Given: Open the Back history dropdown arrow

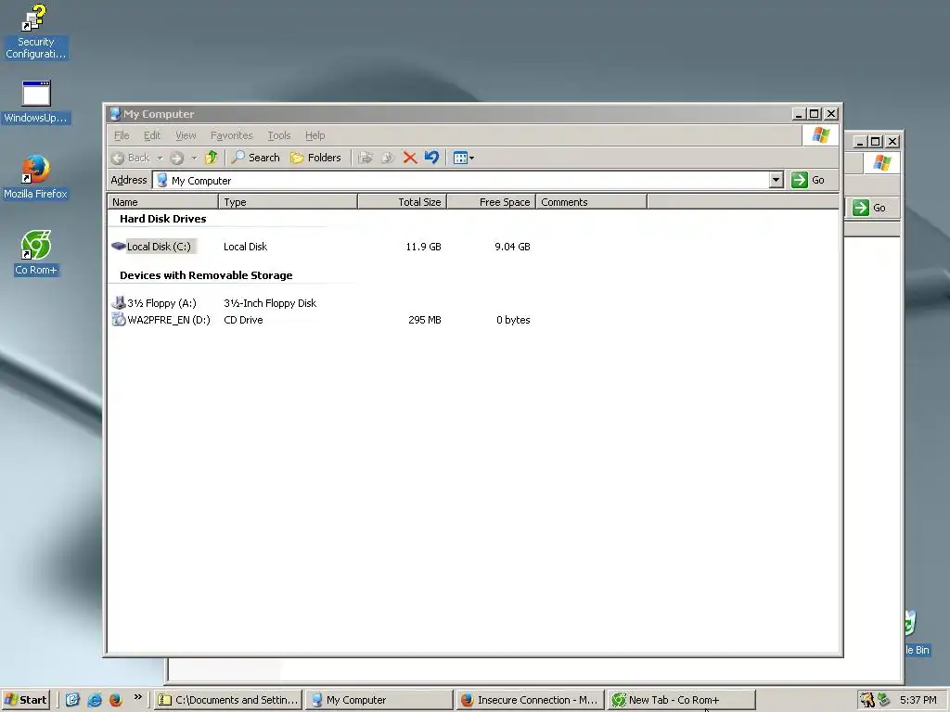Looking at the screenshot, I should (160, 158).
